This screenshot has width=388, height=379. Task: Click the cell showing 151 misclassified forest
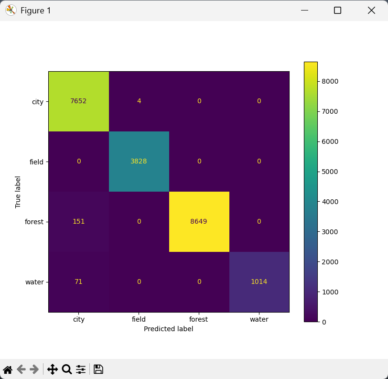point(79,222)
